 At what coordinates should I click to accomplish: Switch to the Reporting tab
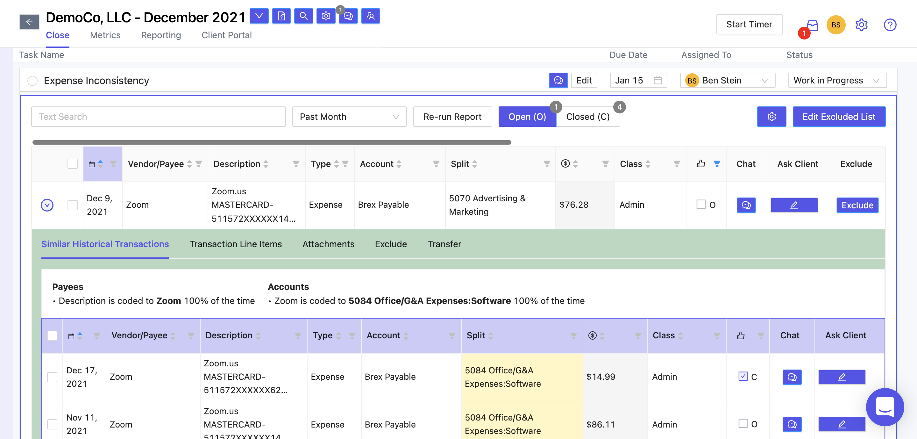coord(161,35)
